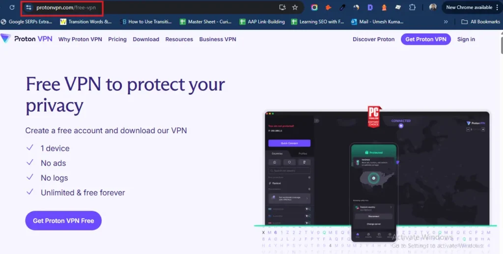Open Discover Proton menu
The image size is (503, 254).
[x=374, y=39]
